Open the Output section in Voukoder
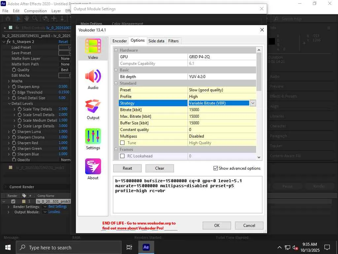This screenshot has width=338, height=254. (x=93, y=109)
